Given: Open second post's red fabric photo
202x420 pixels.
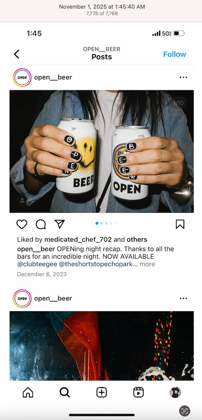Looking at the screenshot, I should (101, 346).
